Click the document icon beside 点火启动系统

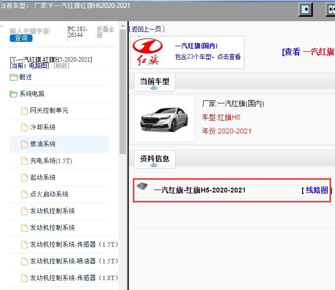[x=25, y=194]
